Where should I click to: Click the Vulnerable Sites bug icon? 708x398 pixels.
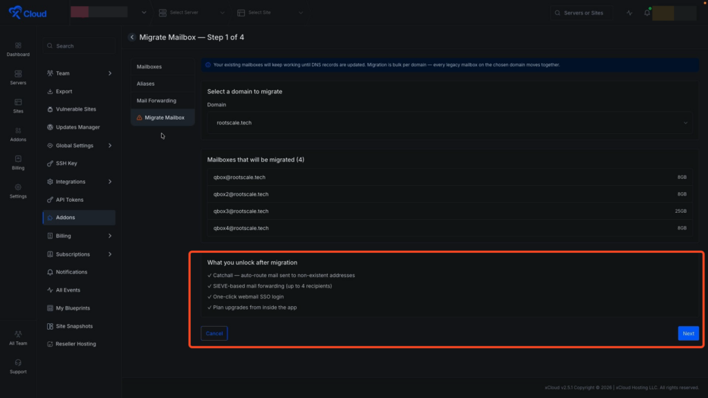50,109
